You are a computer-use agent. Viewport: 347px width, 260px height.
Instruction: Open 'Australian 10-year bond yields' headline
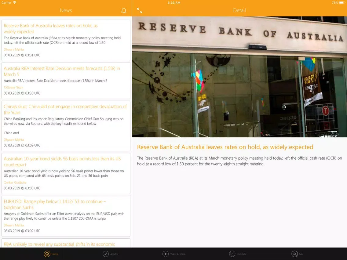[62, 162]
